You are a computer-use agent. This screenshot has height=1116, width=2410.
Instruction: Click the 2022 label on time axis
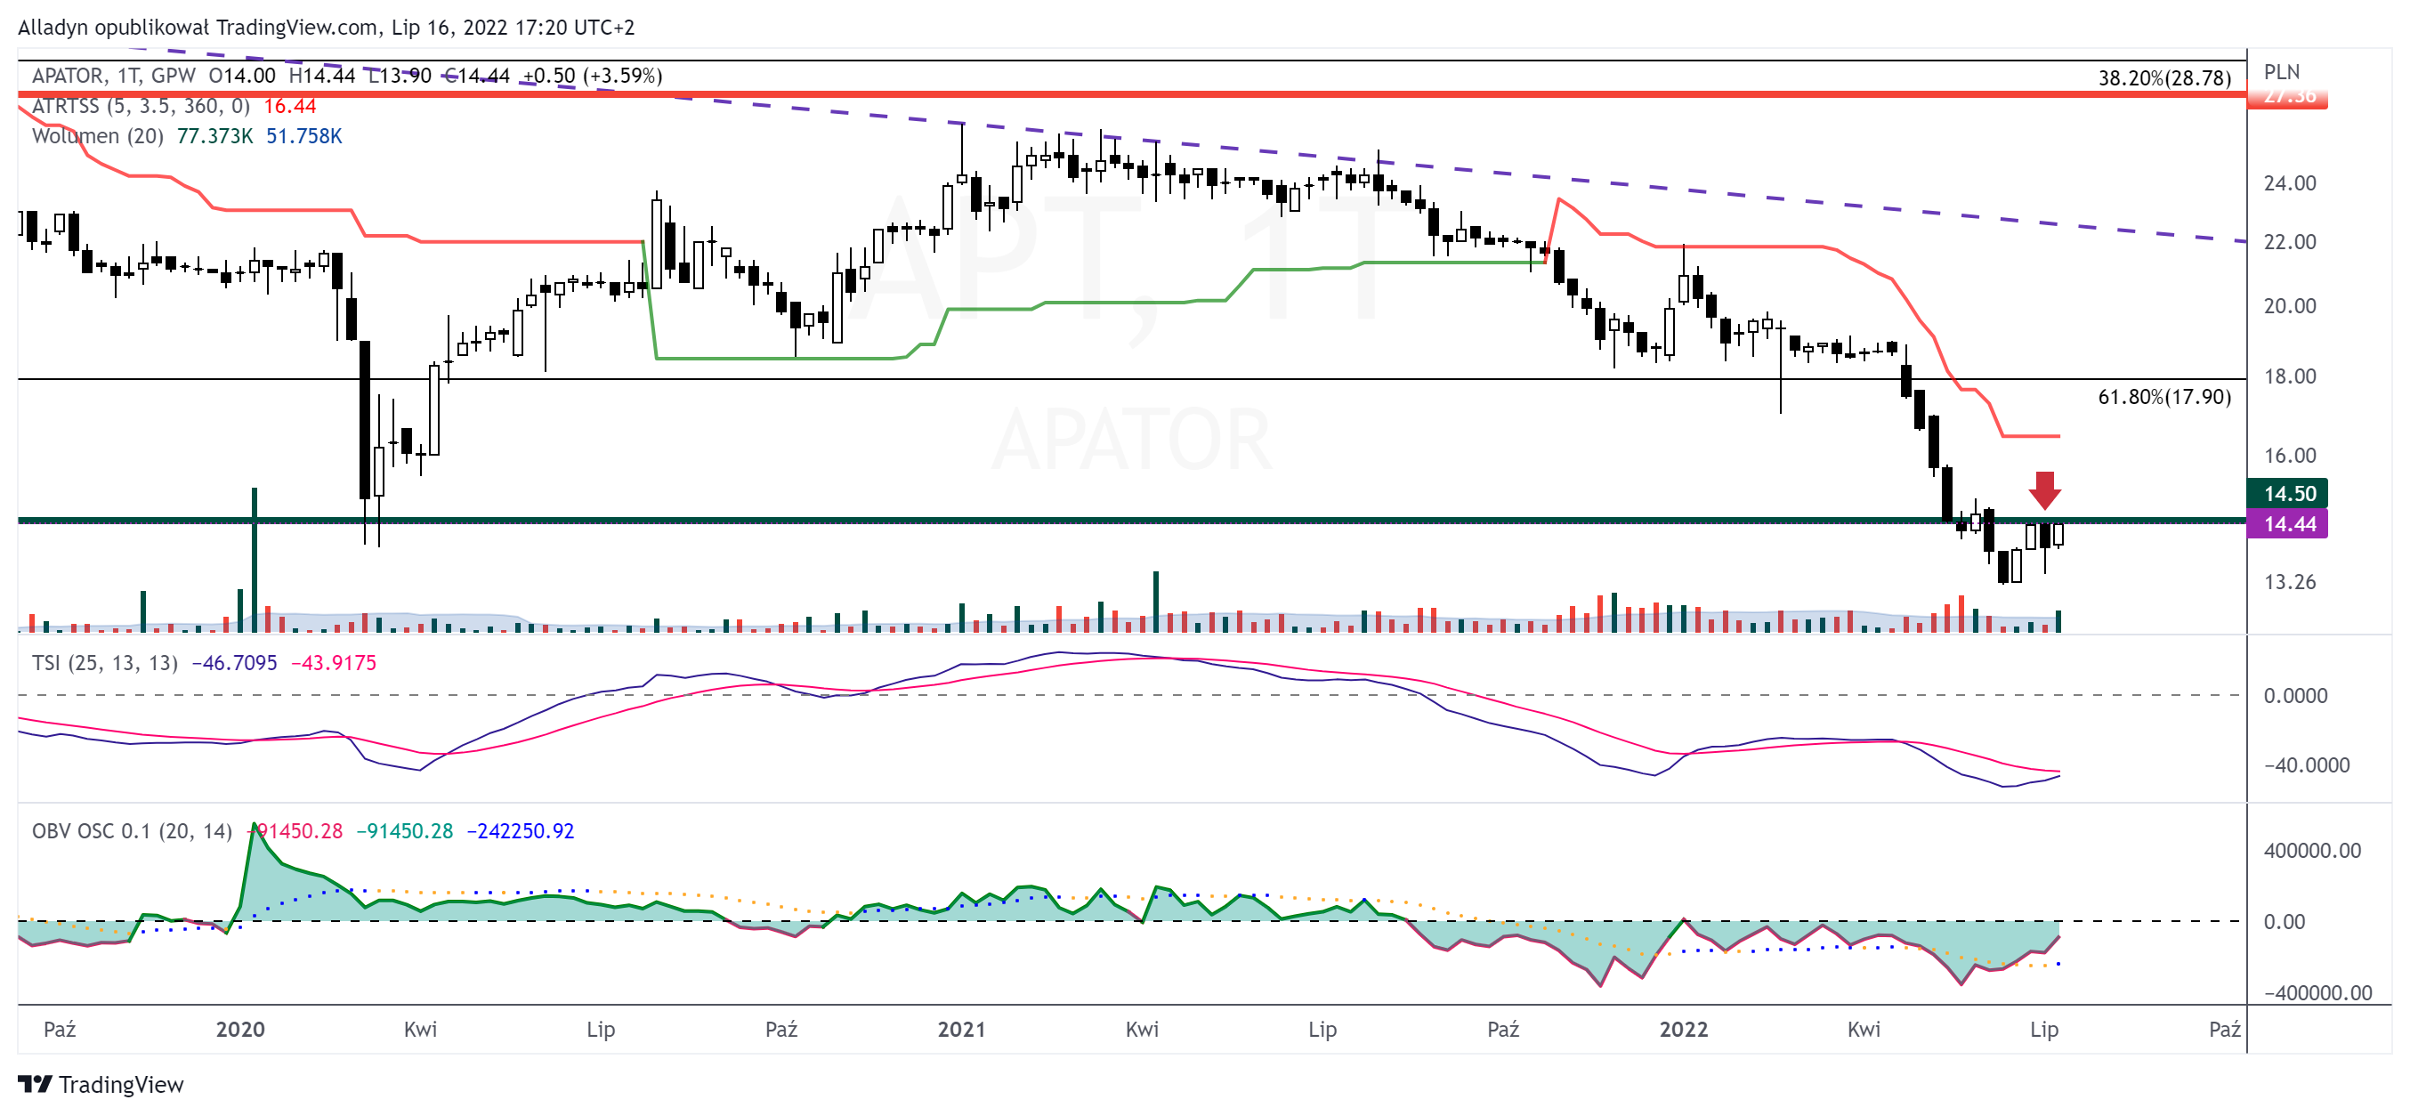point(1683,1029)
